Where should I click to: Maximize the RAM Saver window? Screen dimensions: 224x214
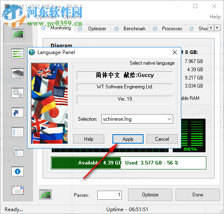195,6
